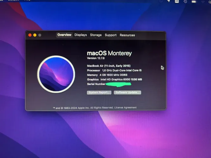
Task: Click the 4 GB 1600 MHz DDR3 text
Action: point(114,75)
